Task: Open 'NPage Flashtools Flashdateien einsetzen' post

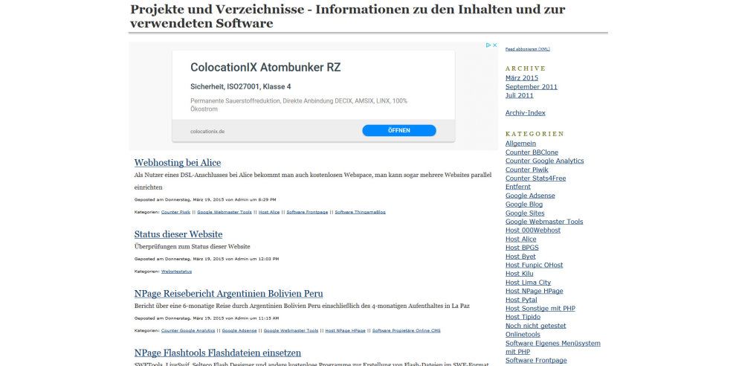Action: click(217, 353)
